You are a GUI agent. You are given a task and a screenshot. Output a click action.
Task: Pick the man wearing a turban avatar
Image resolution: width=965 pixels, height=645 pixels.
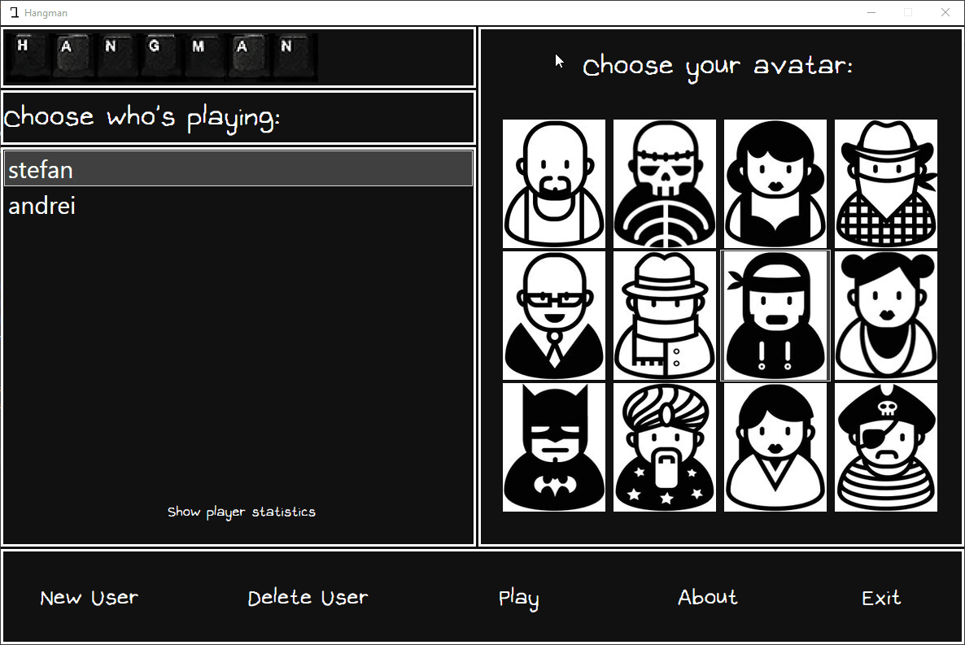click(665, 447)
